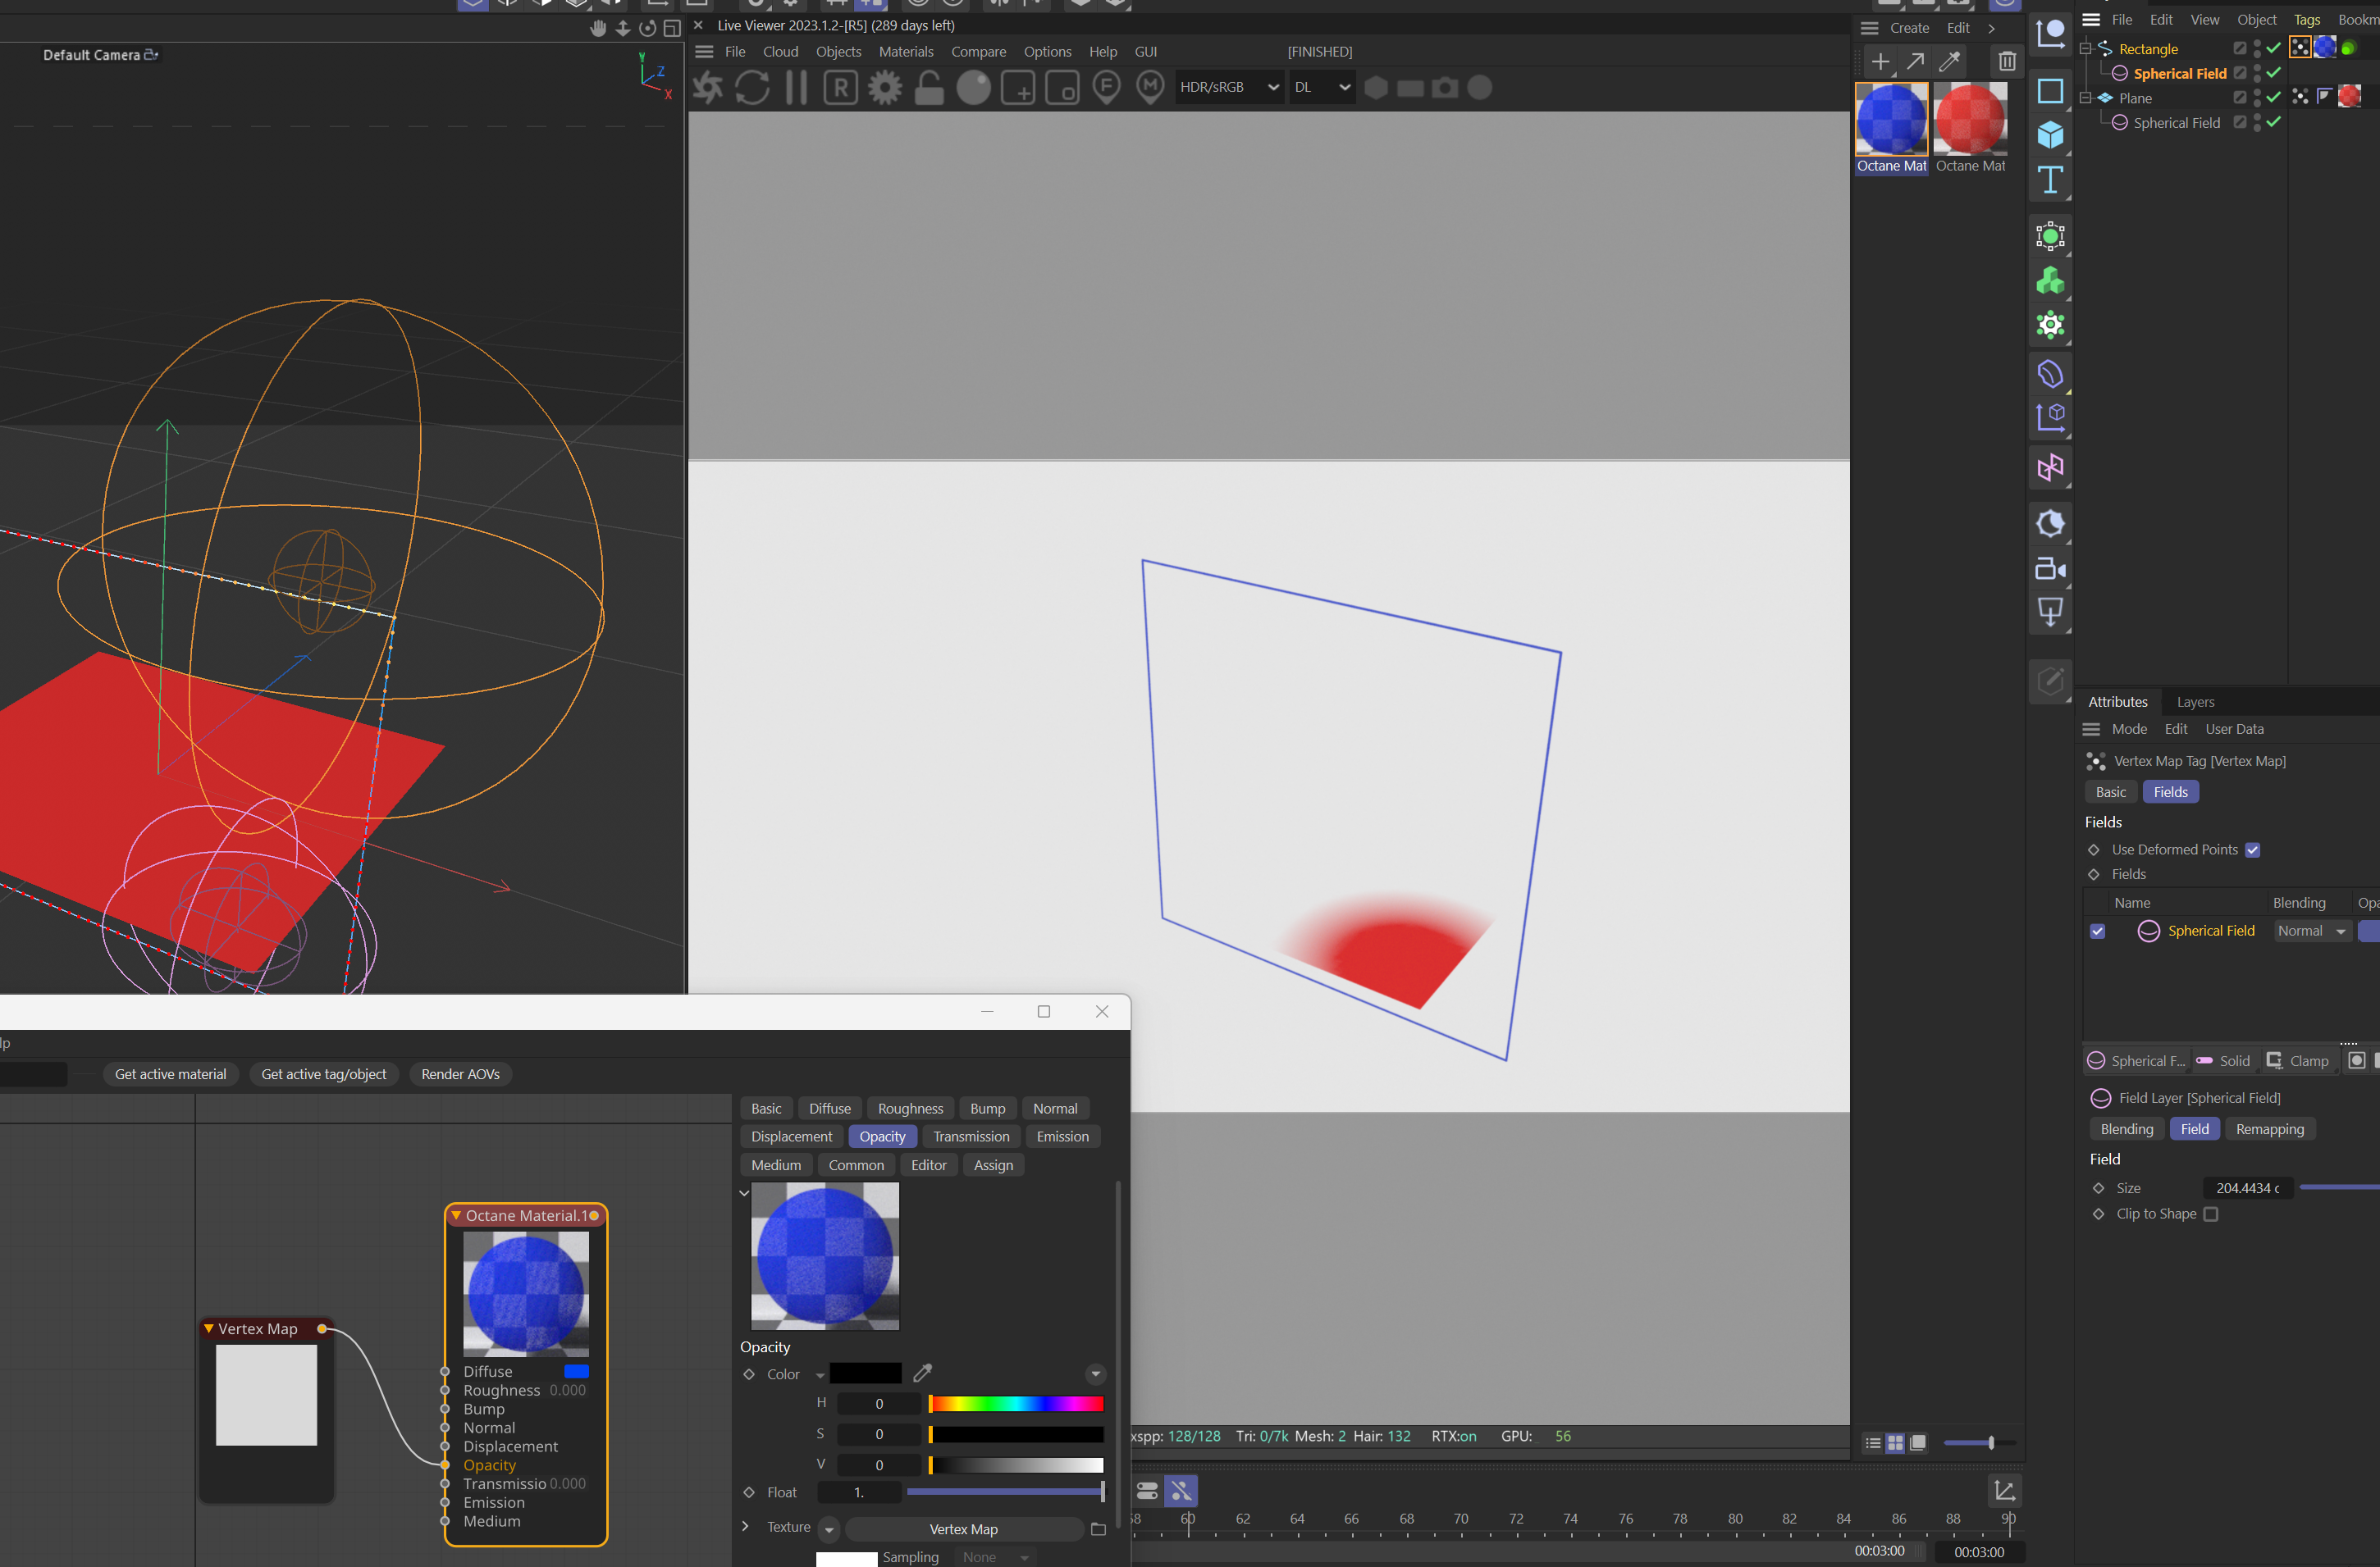Select the Cube primitive tool icon
The height and width of the screenshot is (1567, 2380).
[x=2050, y=135]
